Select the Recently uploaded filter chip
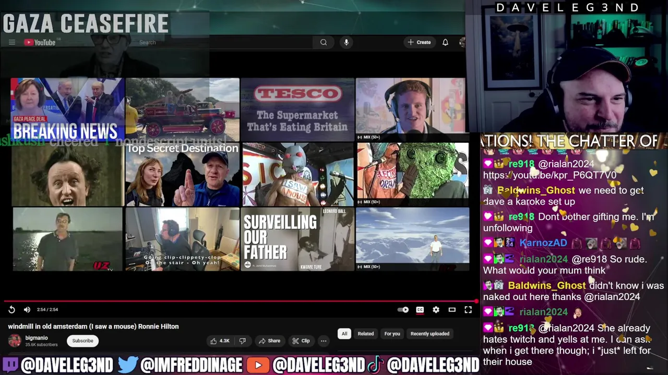The height and width of the screenshot is (375, 668). [x=430, y=333]
